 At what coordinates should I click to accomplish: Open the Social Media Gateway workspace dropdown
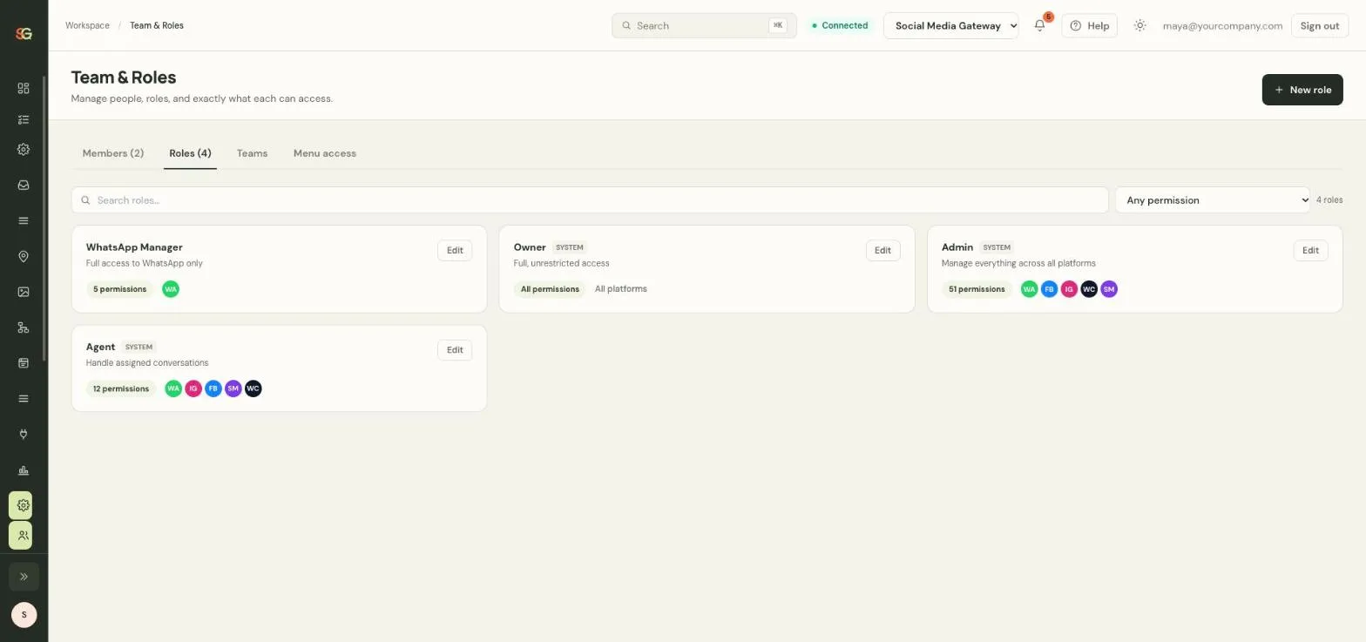click(x=951, y=25)
